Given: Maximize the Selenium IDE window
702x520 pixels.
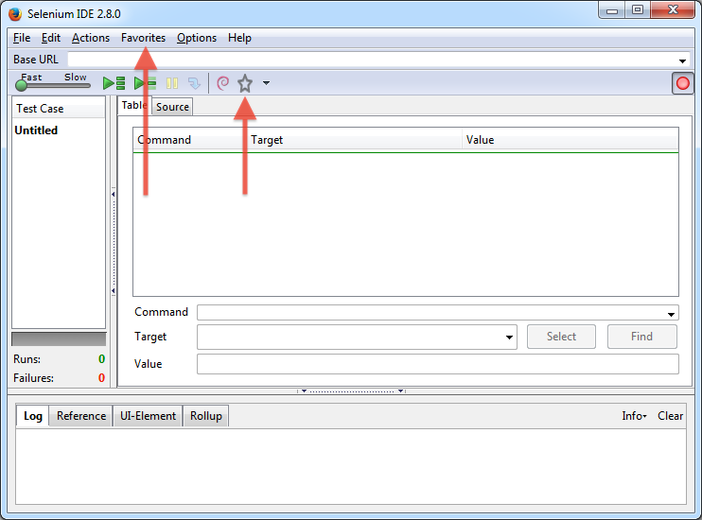Looking at the screenshot, I should (x=638, y=10).
